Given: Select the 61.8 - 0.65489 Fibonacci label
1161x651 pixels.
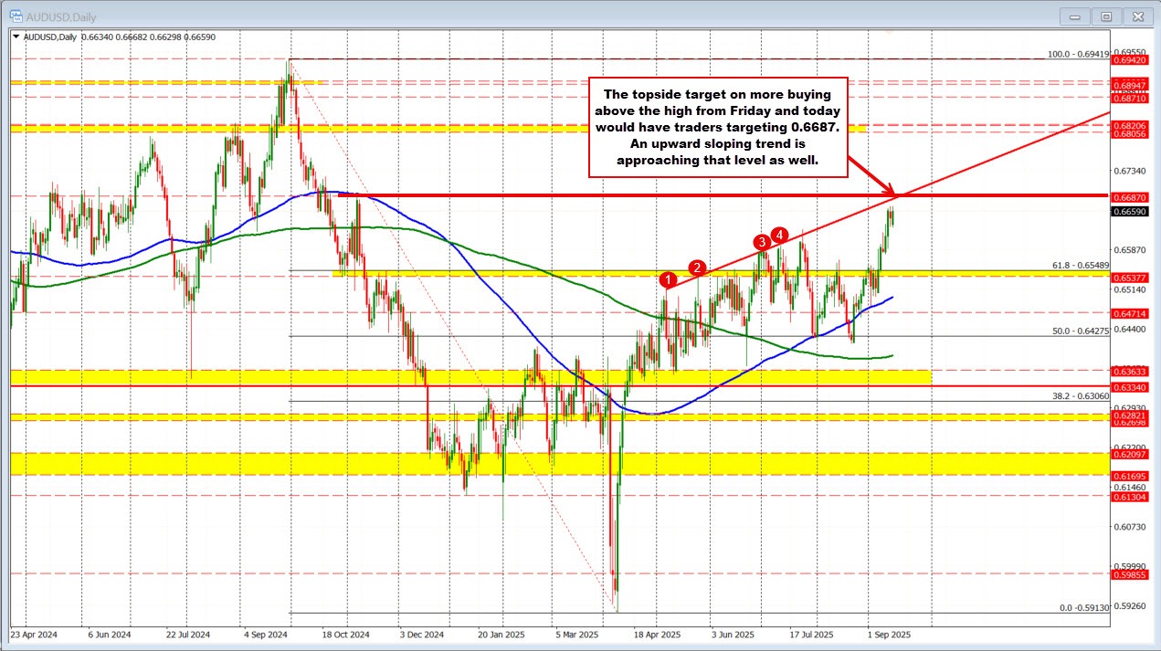Looking at the screenshot, I should click(1081, 265).
